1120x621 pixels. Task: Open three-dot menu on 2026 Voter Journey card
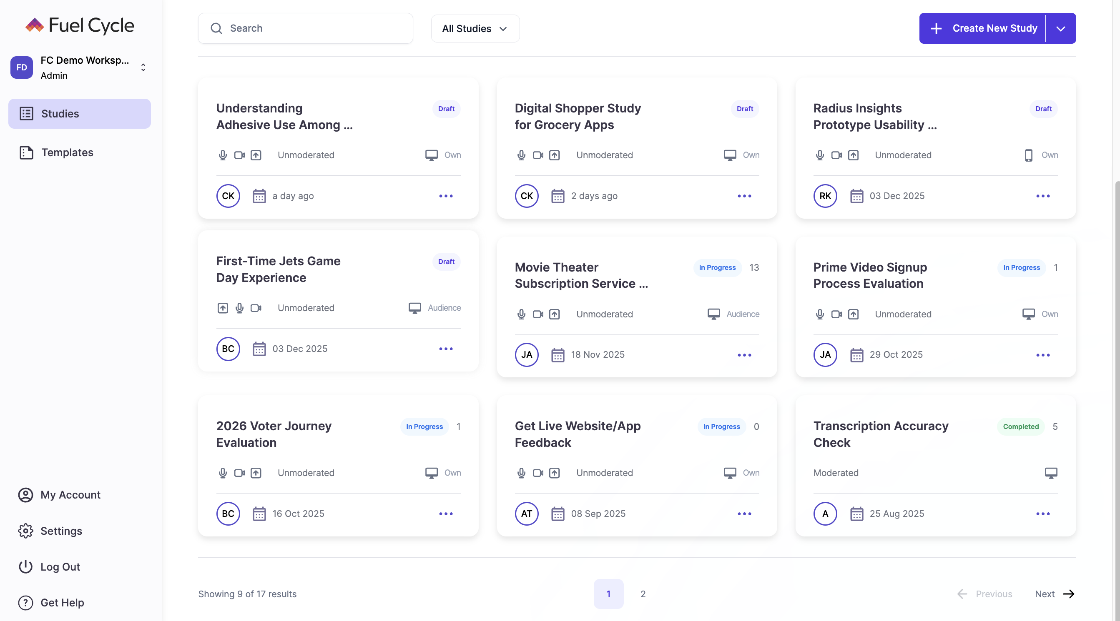446,514
